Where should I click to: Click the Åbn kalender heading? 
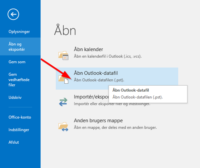[88, 49]
